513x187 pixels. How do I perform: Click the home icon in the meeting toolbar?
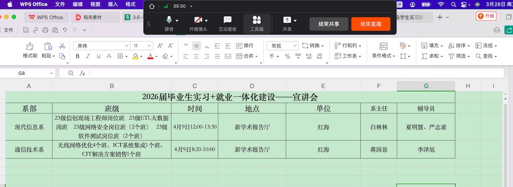click(151, 6)
